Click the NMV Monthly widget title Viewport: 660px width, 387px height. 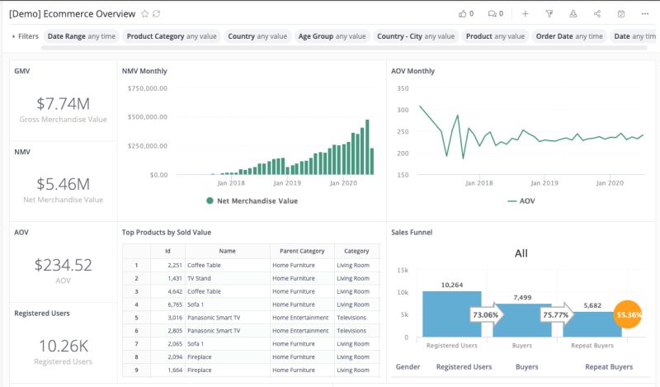(x=144, y=71)
